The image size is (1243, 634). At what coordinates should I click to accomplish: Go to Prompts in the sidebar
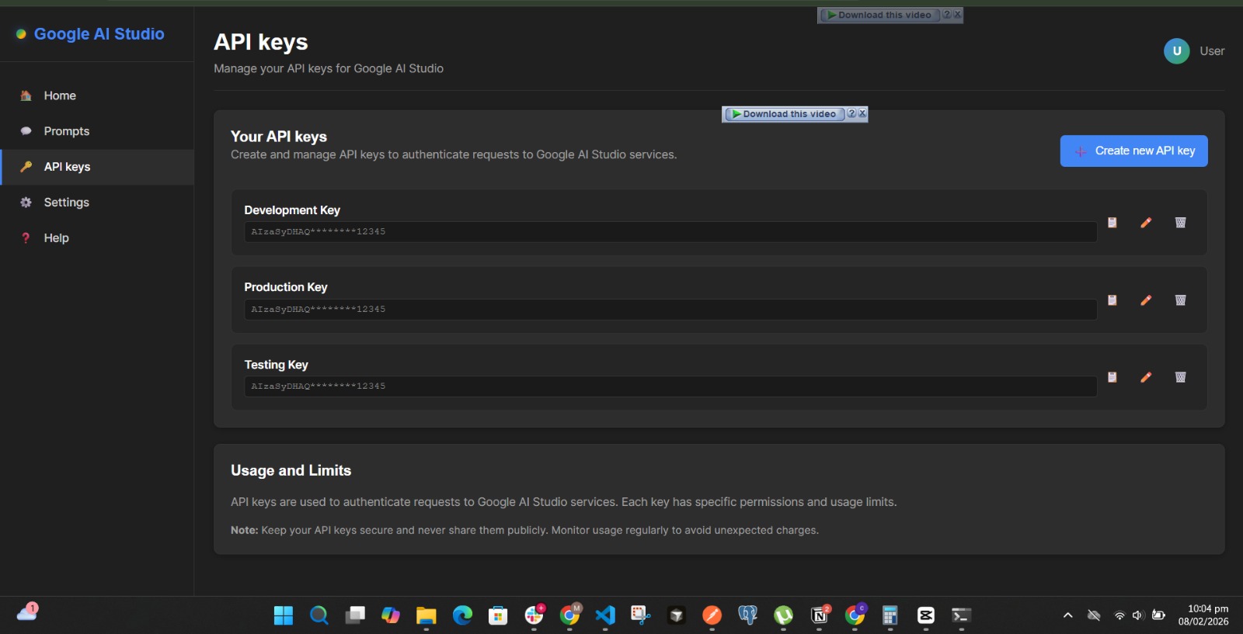pos(97,131)
